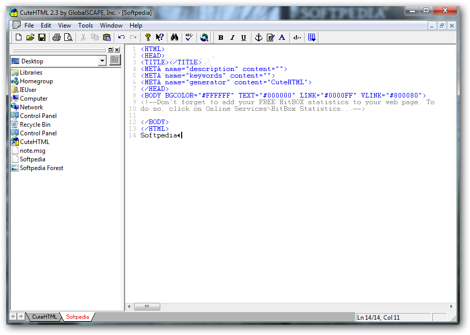The image size is (470, 335).
Task: Select Recycle Bin item
Action: [31, 125]
